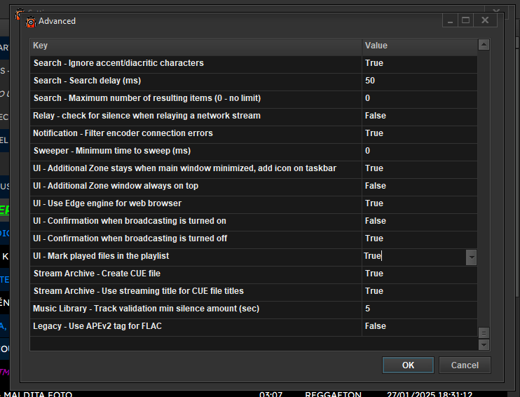Open dropdown for Mark played files value
Screen dimensions: 520x397
472,257
